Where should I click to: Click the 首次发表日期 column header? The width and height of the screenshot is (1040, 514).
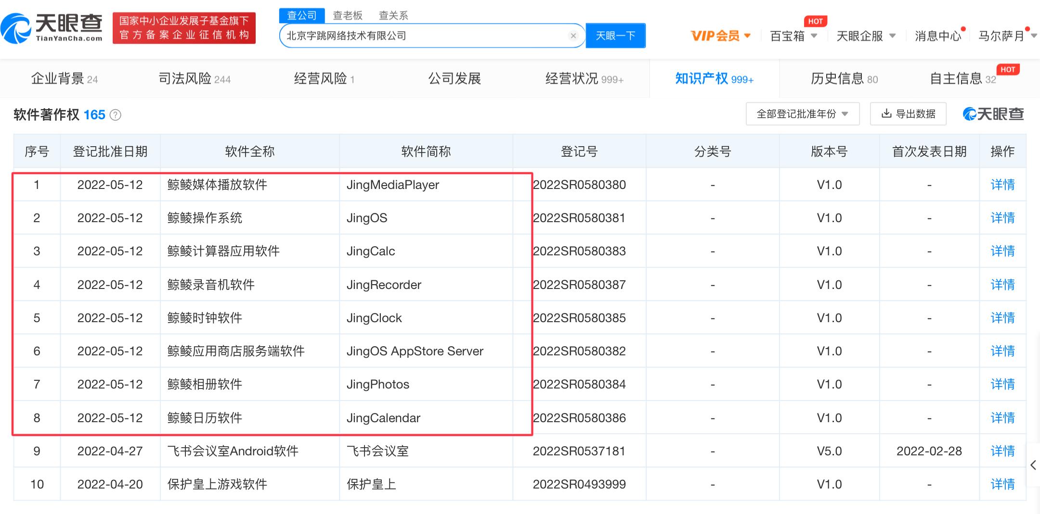pos(929,151)
